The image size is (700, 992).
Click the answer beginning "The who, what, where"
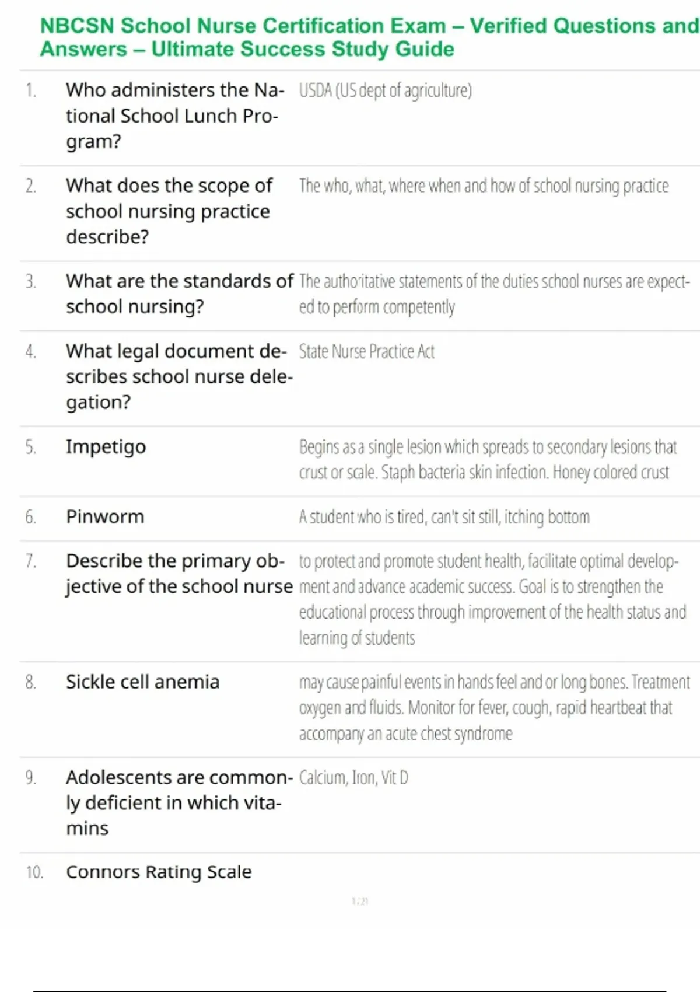click(484, 186)
